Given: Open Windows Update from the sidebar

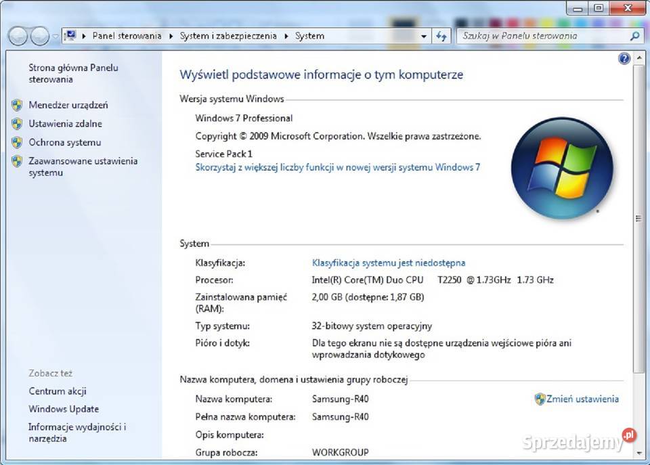Looking at the screenshot, I should 63,409.
